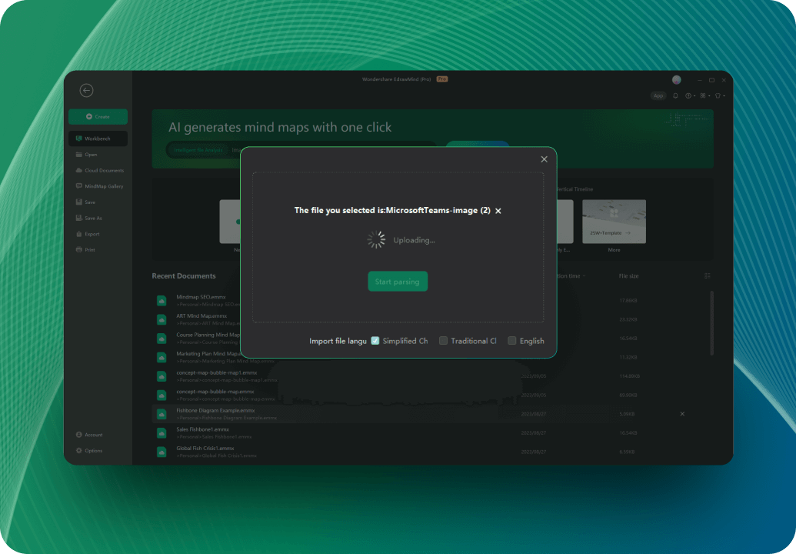Toggle the Simplified Ch language checkbox
The width and height of the screenshot is (796, 554).
coord(375,341)
